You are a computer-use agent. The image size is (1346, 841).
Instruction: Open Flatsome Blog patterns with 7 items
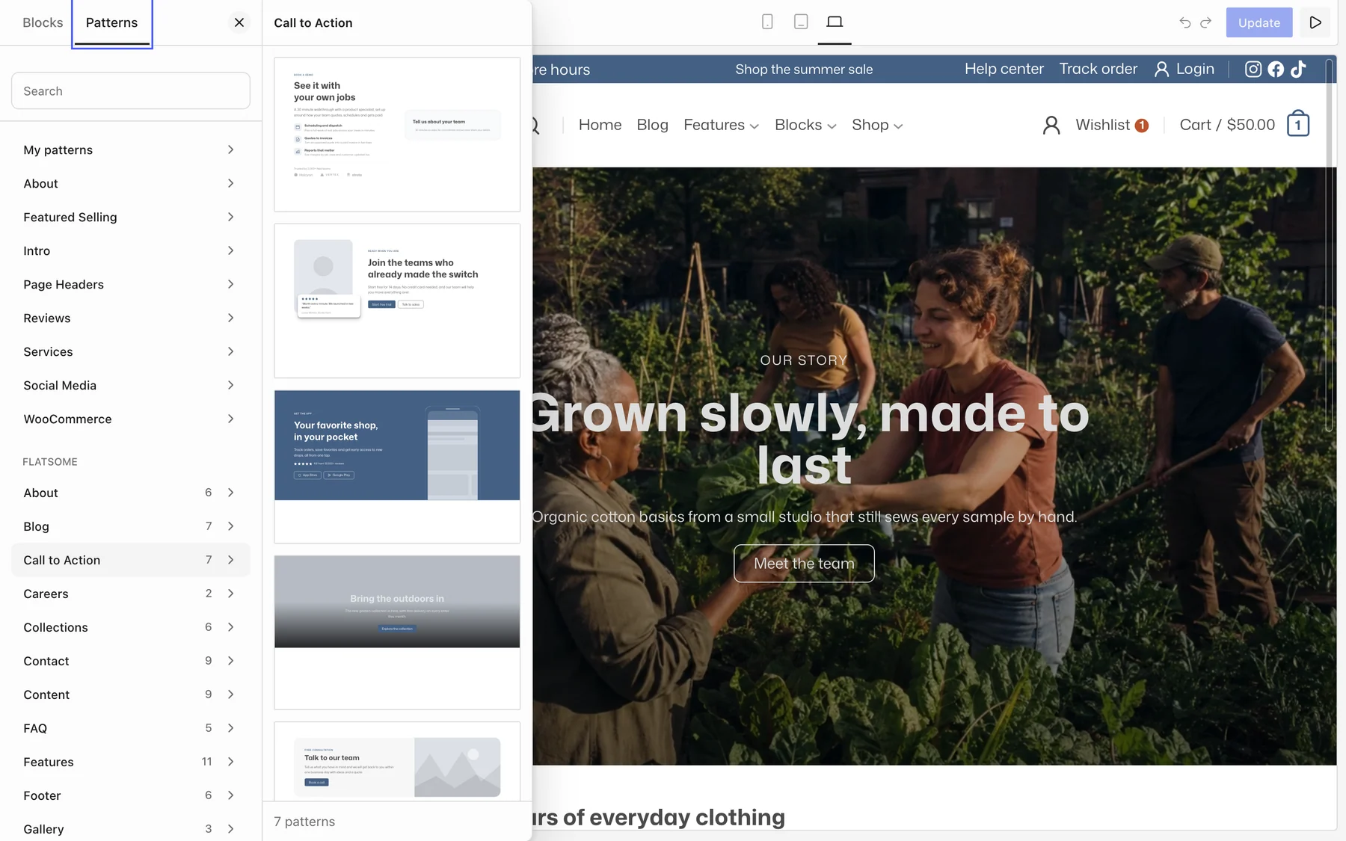click(131, 526)
